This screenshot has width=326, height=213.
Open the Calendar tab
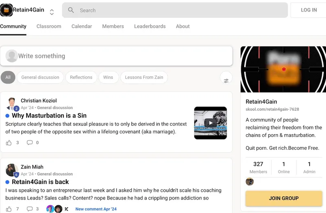[82, 26]
